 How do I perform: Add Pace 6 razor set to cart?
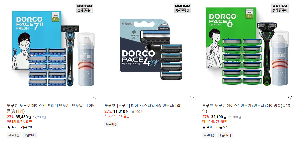point(290,98)
